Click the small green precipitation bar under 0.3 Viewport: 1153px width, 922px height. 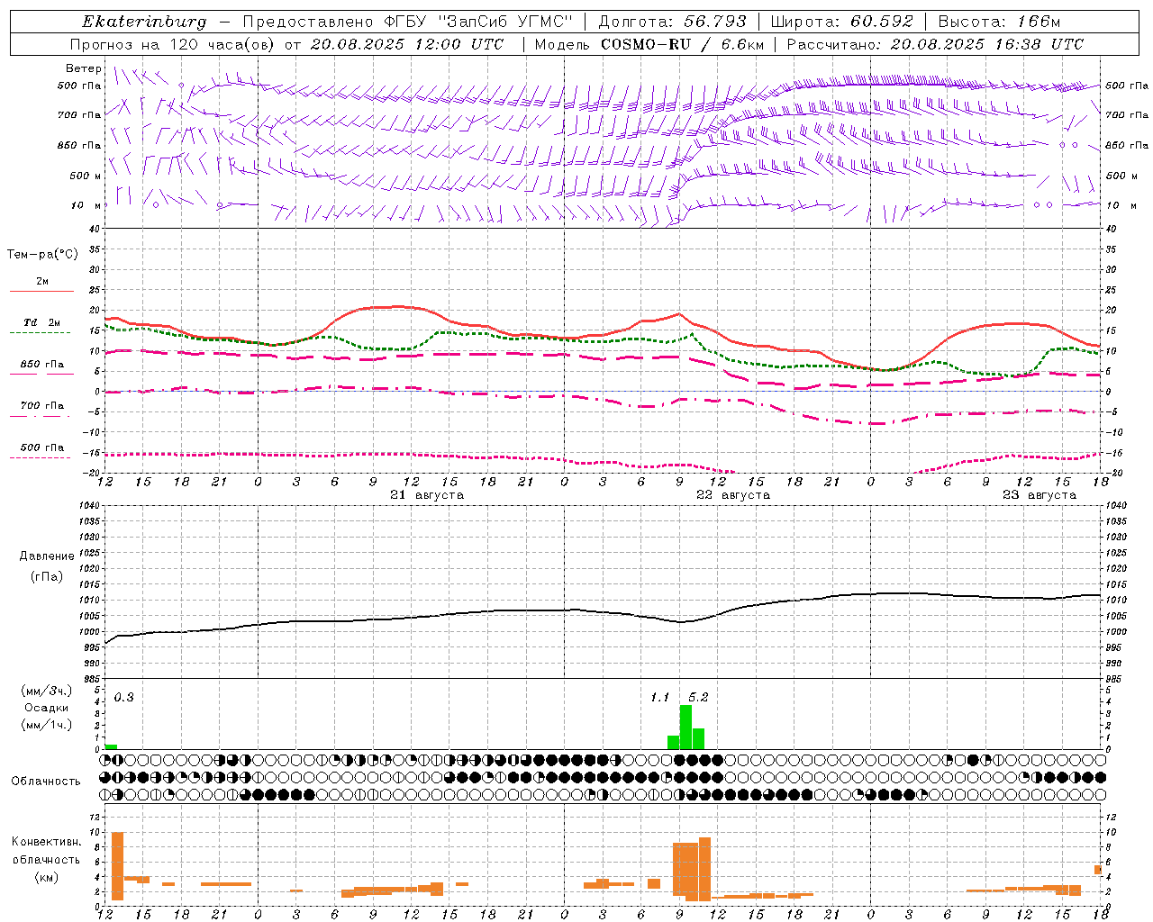[x=111, y=747]
